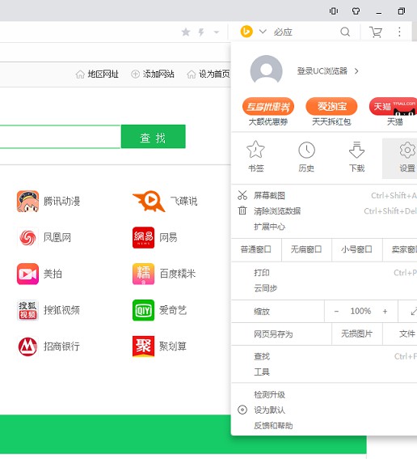Image resolution: width=417 pixels, height=459 pixels.
Task: Expand the search engine dropdown chevron
Action: pos(263,31)
